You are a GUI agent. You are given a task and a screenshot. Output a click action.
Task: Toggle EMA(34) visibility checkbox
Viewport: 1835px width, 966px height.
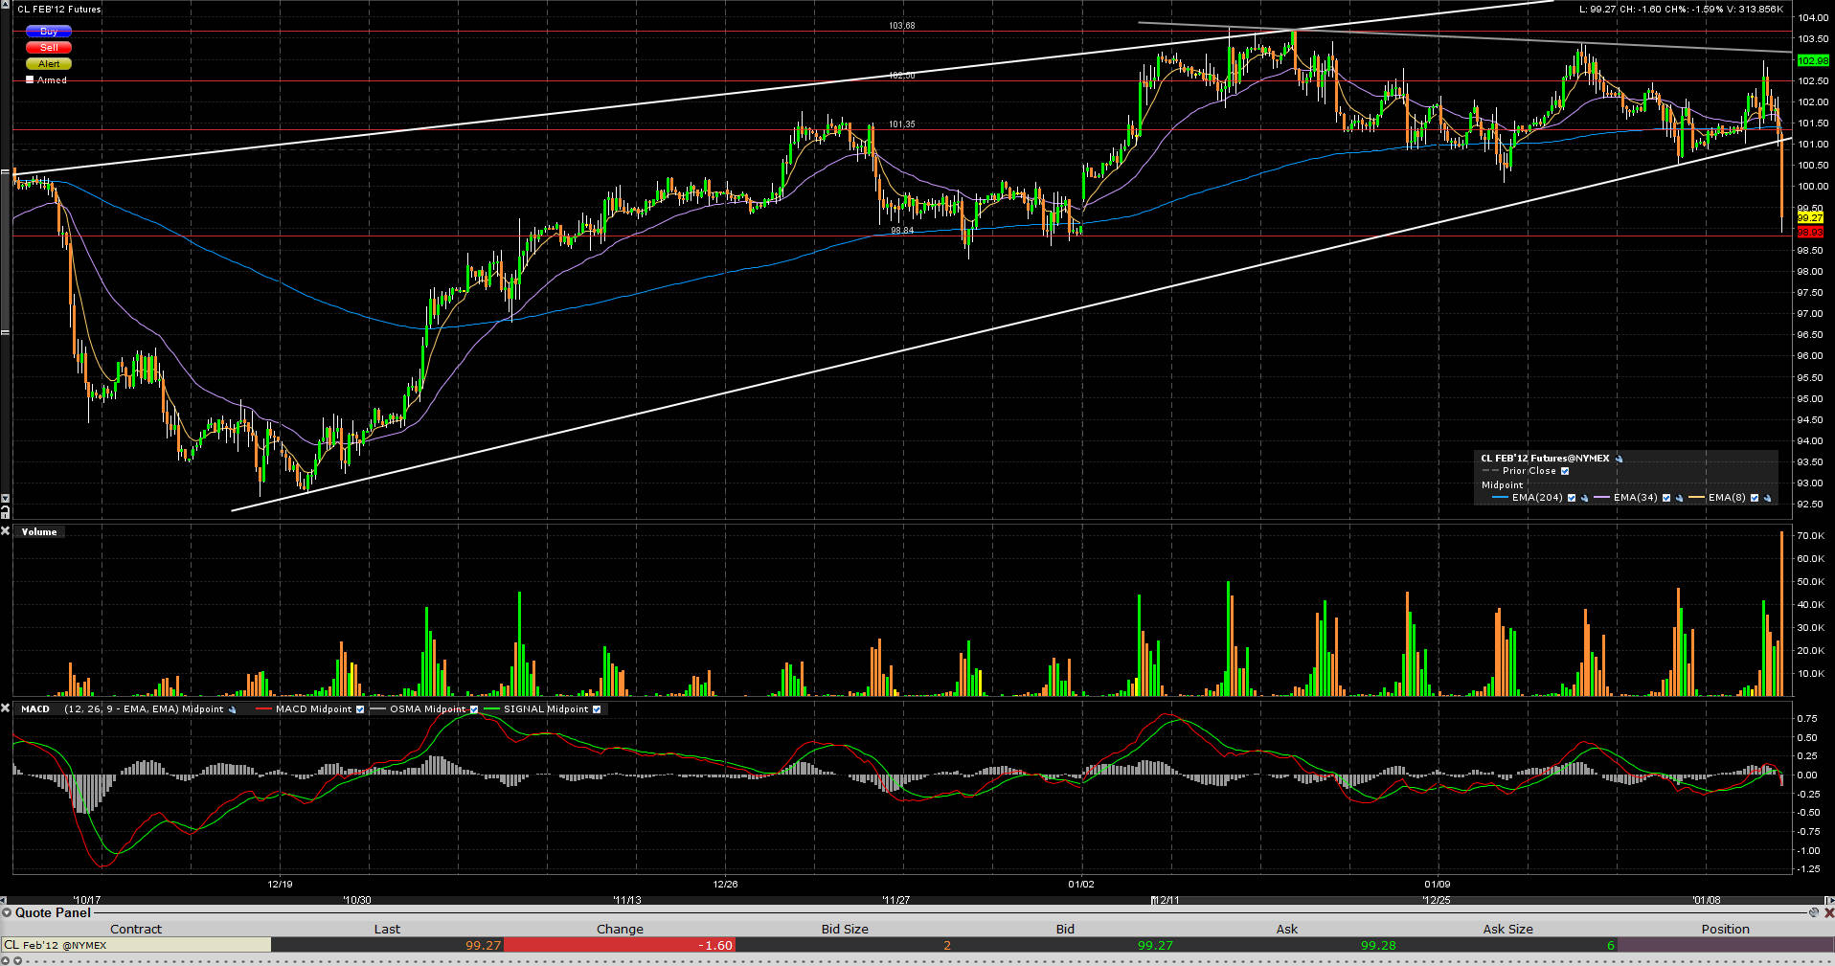1666,498
